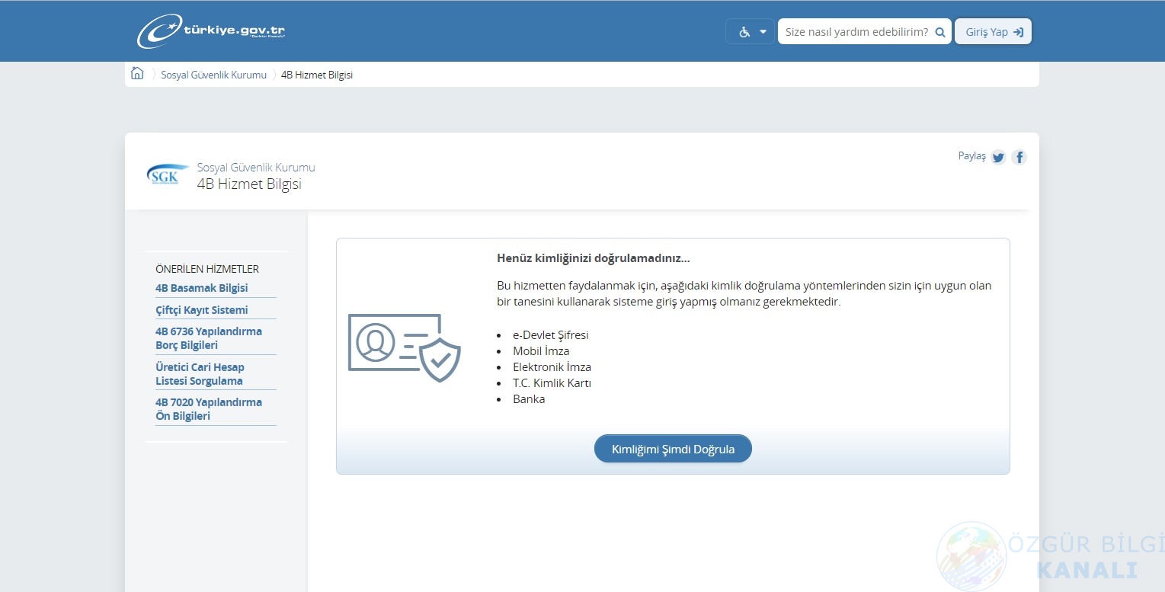Click the Giriş Yap login button

point(993,32)
